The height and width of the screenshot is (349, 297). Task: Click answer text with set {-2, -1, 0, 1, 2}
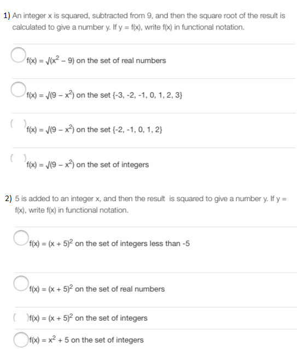coord(95,129)
